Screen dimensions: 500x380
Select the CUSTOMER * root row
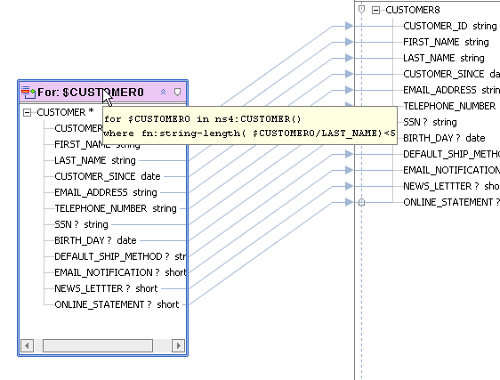[x=65, y=112]
